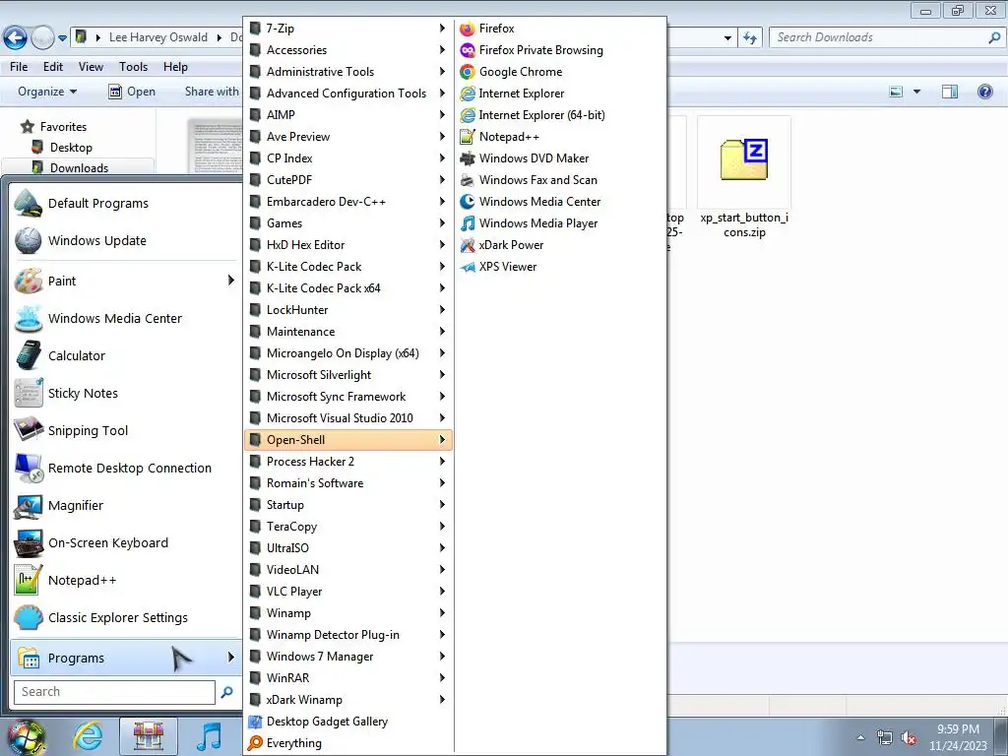
Task: Open the Explorer help icon
Action: [x=984, y=92]
